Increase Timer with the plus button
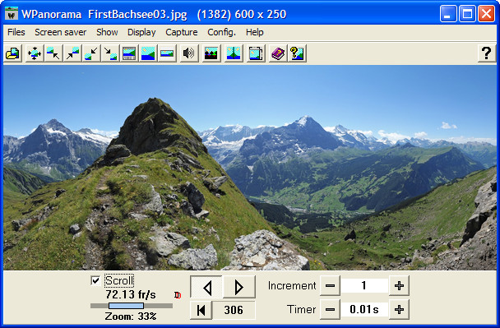 click(399, 309)
